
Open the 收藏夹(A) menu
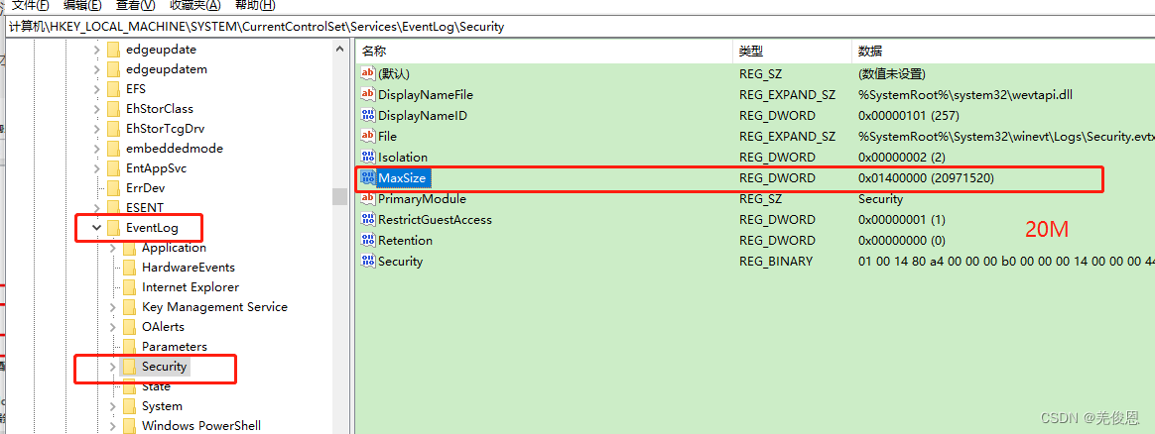(195, 5)
